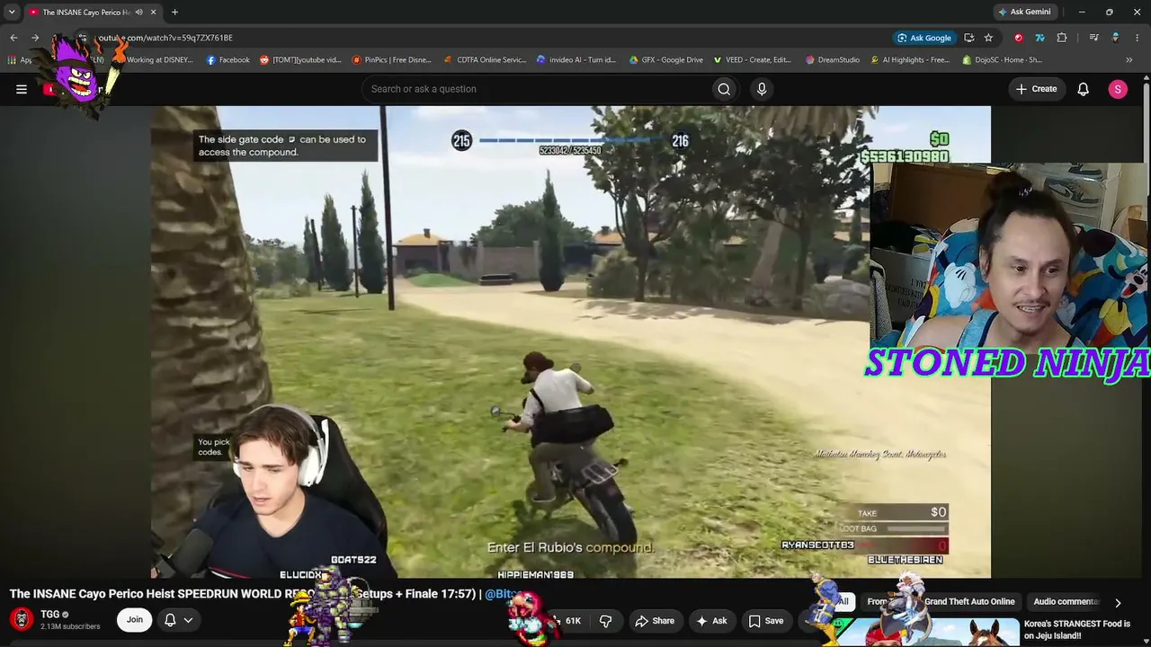Screen dimensions: 1151x647
Task: Click the install/cast icon in address bar
Action: click(x=968, y=38)
